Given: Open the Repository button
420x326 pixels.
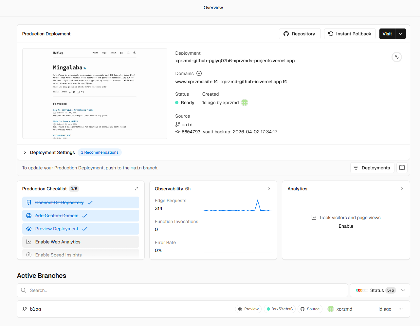Looking at the screenshot, I should 300,34.
